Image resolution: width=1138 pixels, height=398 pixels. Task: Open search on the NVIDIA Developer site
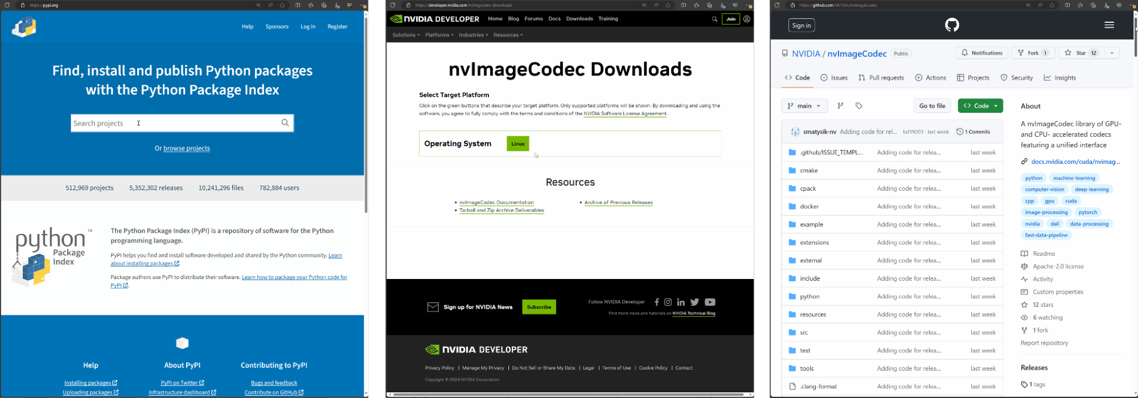[x=714, y=19]
